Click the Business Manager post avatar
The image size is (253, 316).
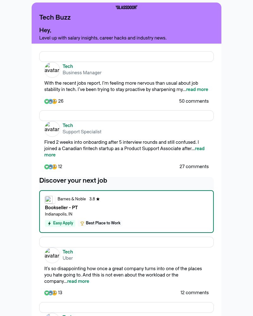point(52,70)
